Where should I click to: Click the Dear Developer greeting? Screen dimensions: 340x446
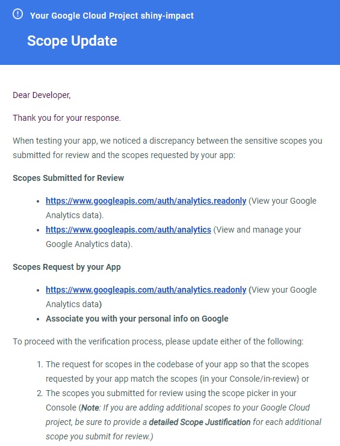[42, 95]
